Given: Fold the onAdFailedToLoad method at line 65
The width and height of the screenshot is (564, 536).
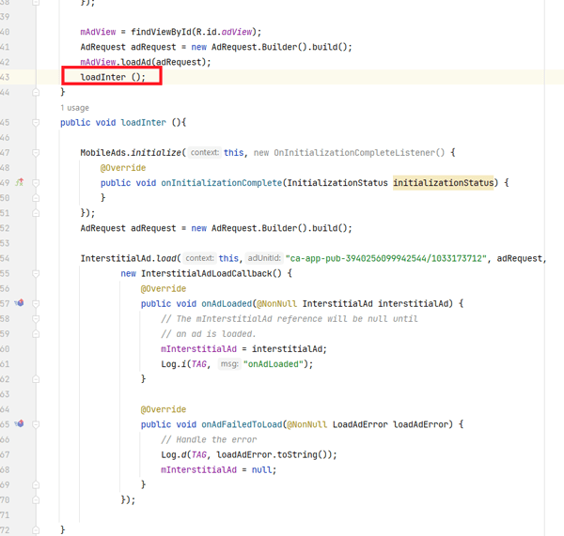Looking at the screenshot, I should pos(36,424).
